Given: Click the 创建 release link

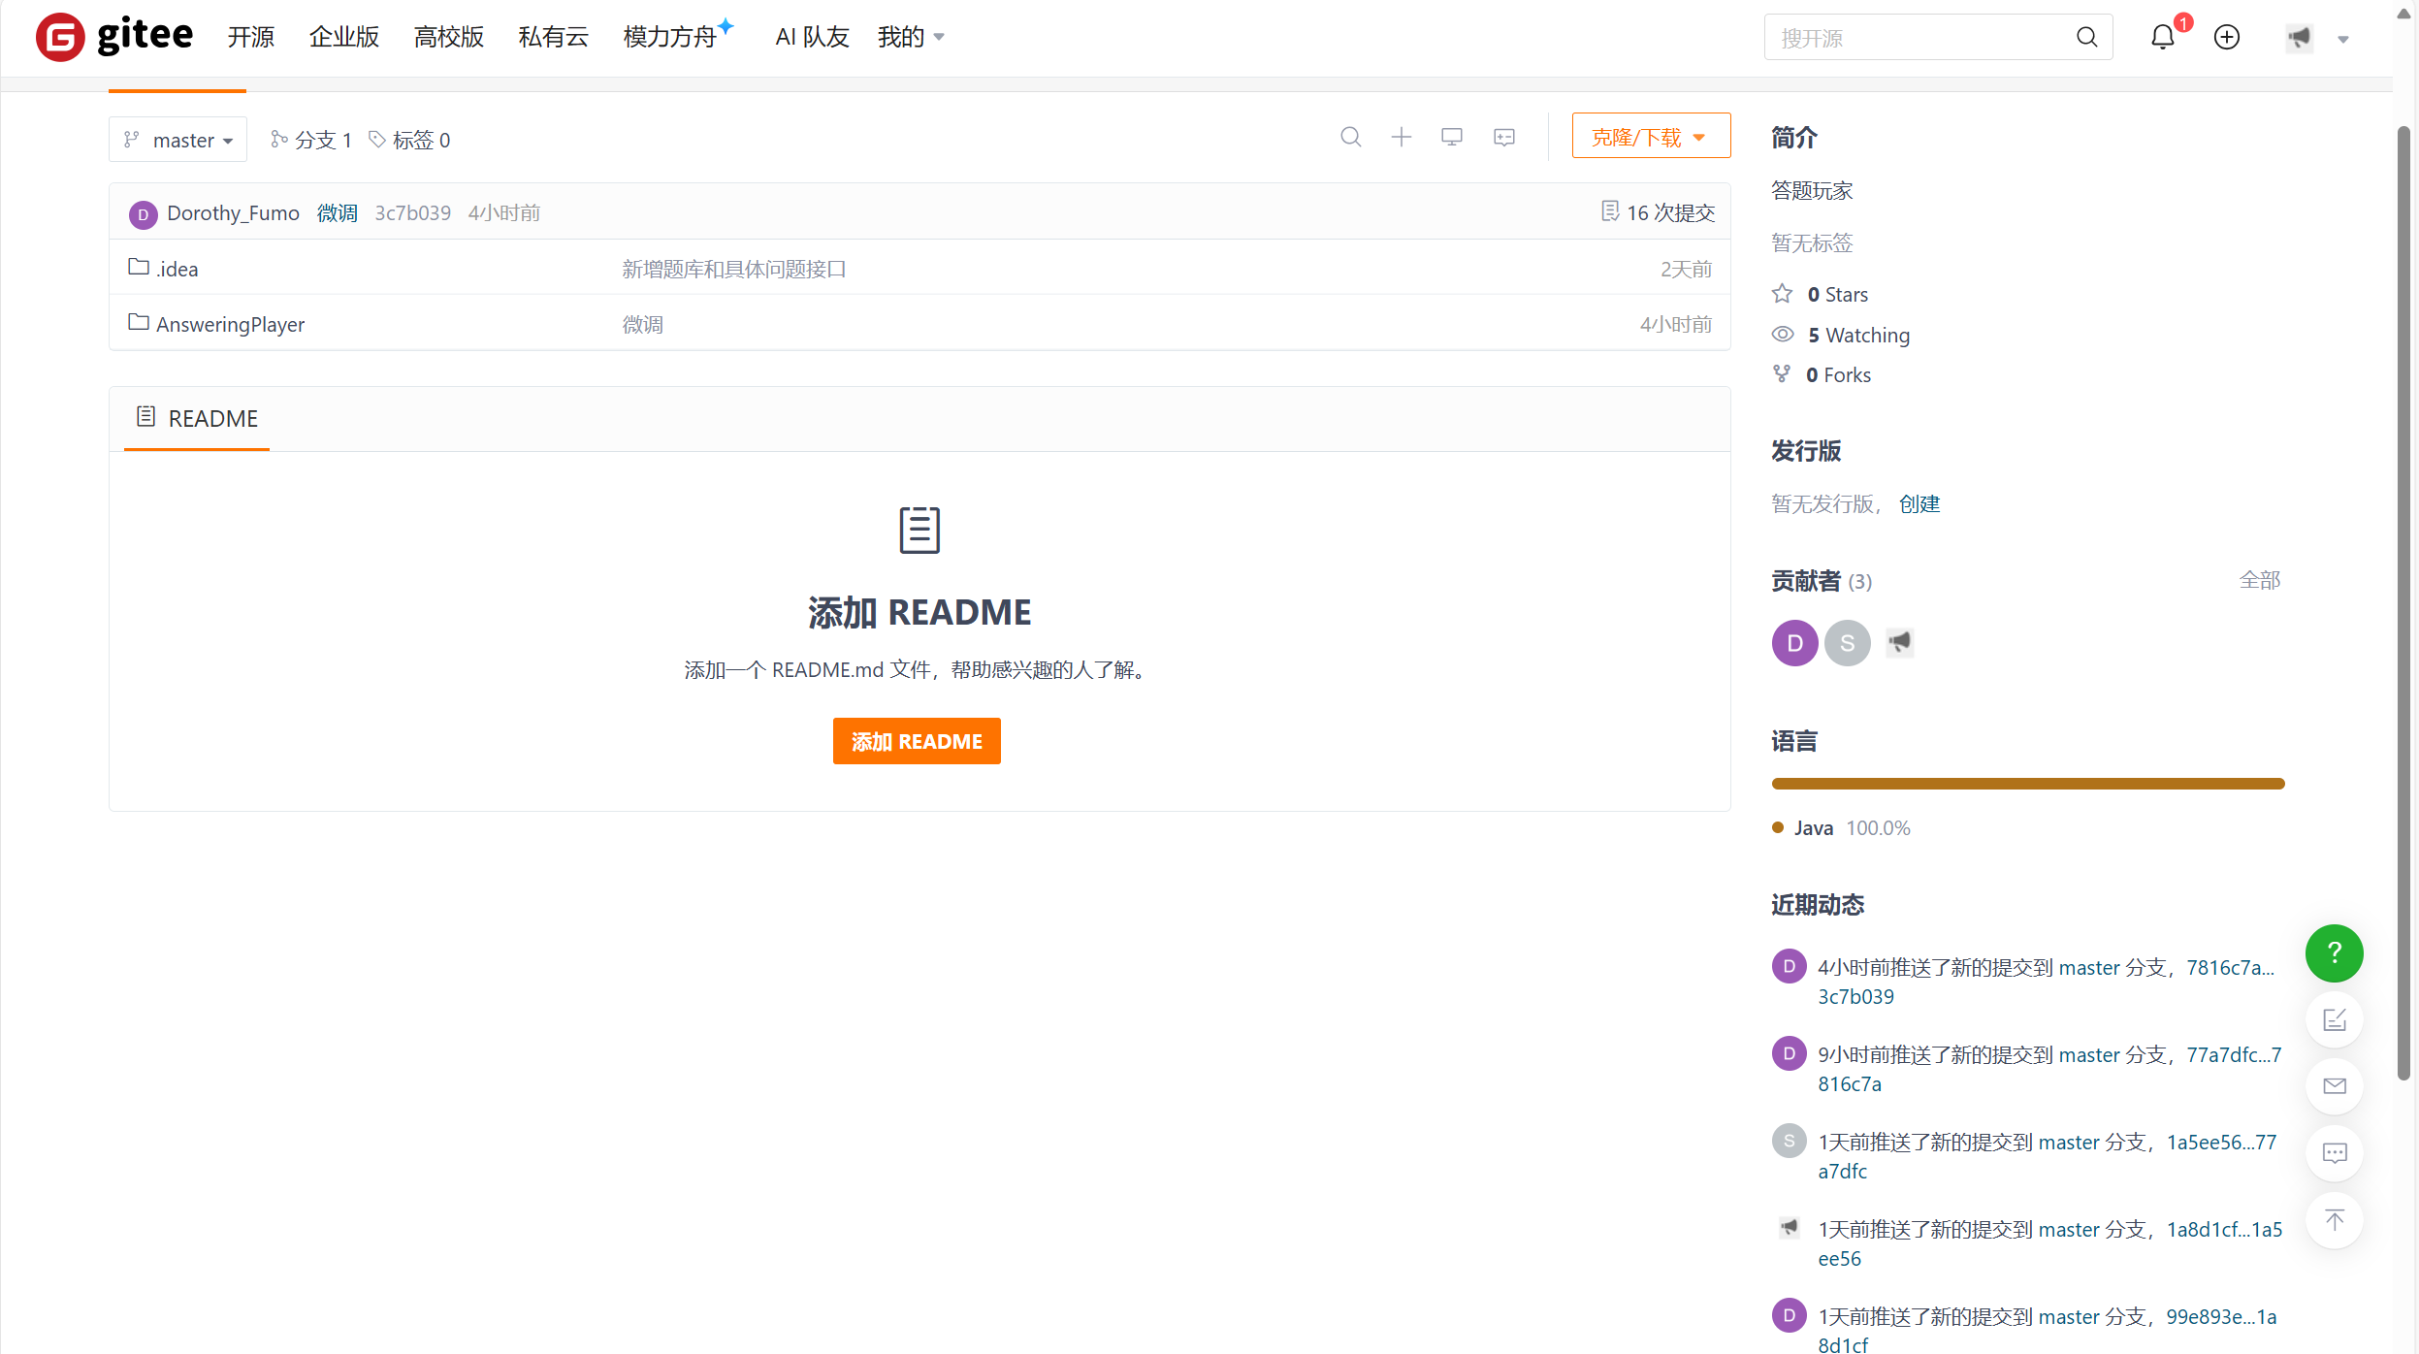Looking at the screenshot, I should [1919, 504].
